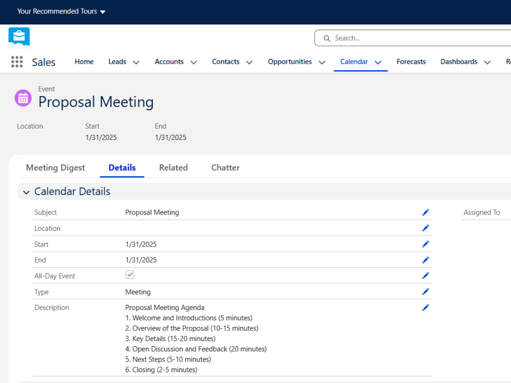Click 'Welcome and Introductions (5 minutes)' line
Viewport: 511px width, 383px height.
189,318
